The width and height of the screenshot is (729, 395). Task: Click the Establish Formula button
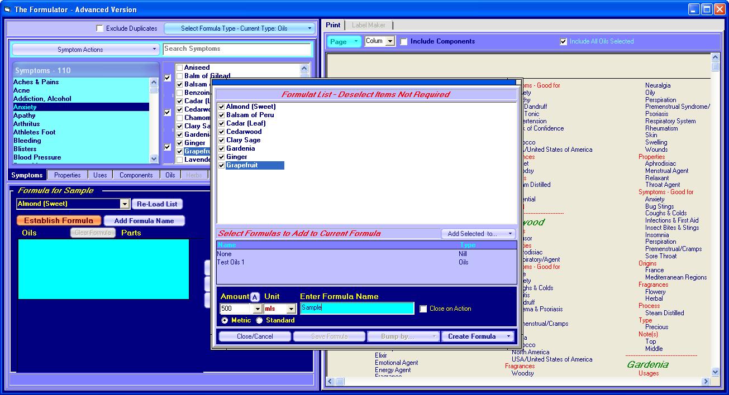pos(58,220)
